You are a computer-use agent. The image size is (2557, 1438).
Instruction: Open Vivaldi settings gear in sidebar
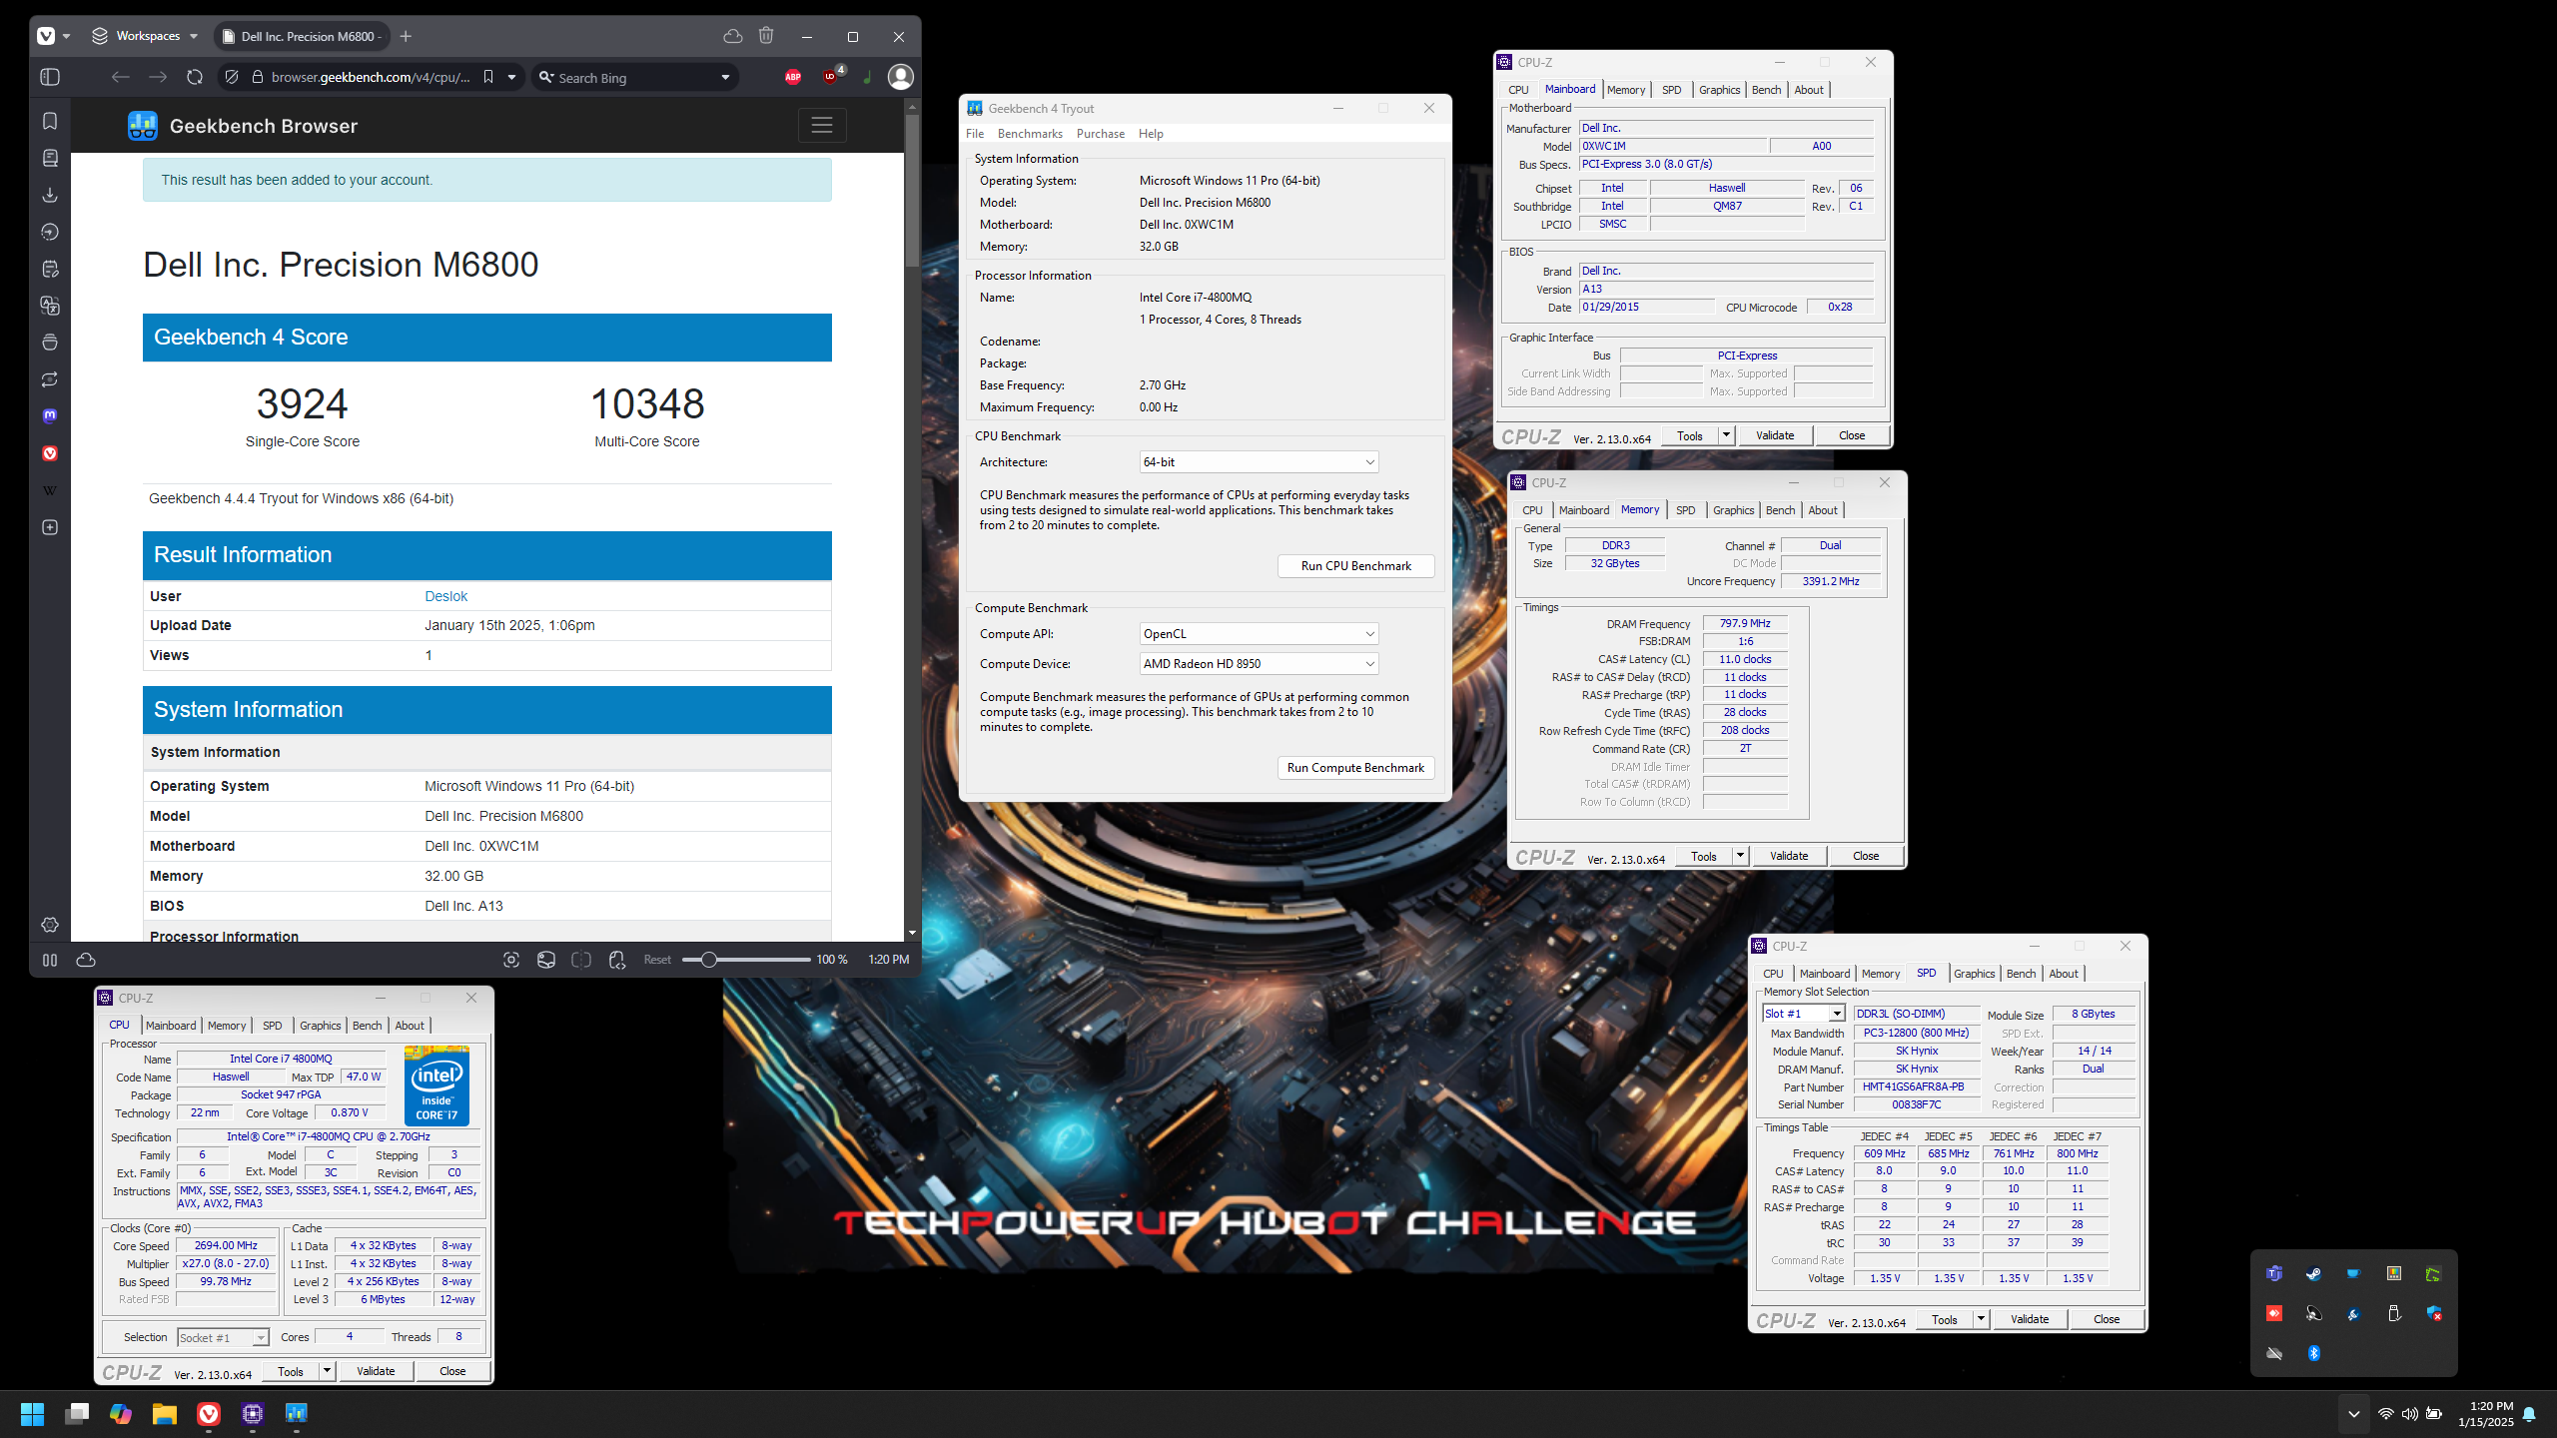[x=50, y=925]
